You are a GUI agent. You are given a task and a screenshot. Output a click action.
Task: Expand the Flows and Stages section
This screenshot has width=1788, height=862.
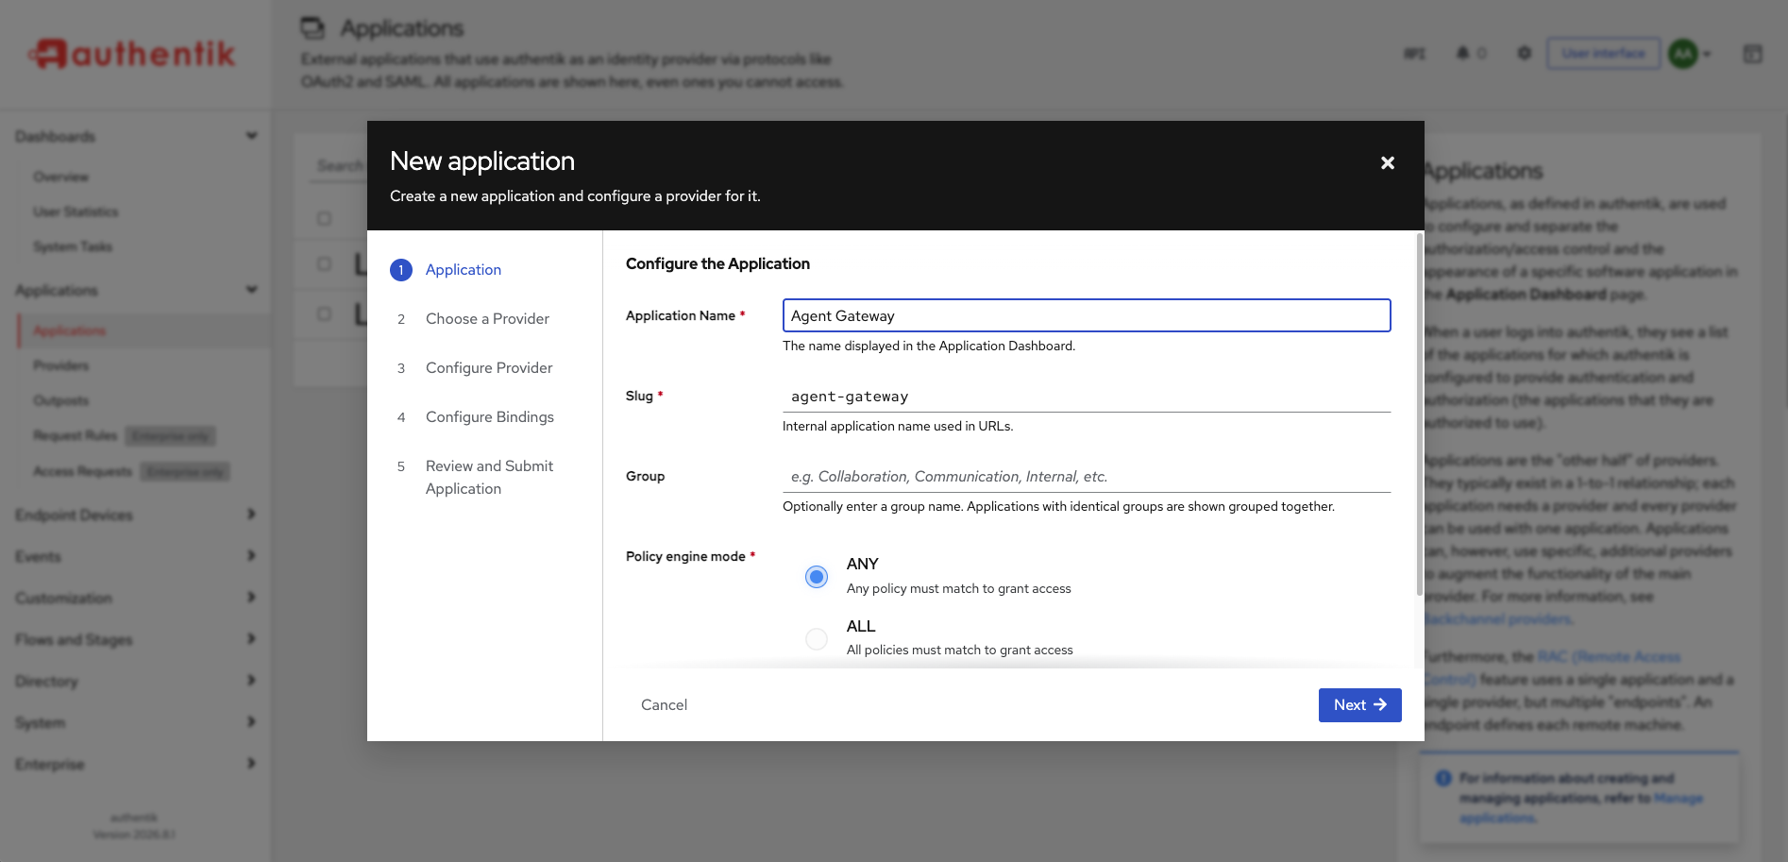click(251, 639)
